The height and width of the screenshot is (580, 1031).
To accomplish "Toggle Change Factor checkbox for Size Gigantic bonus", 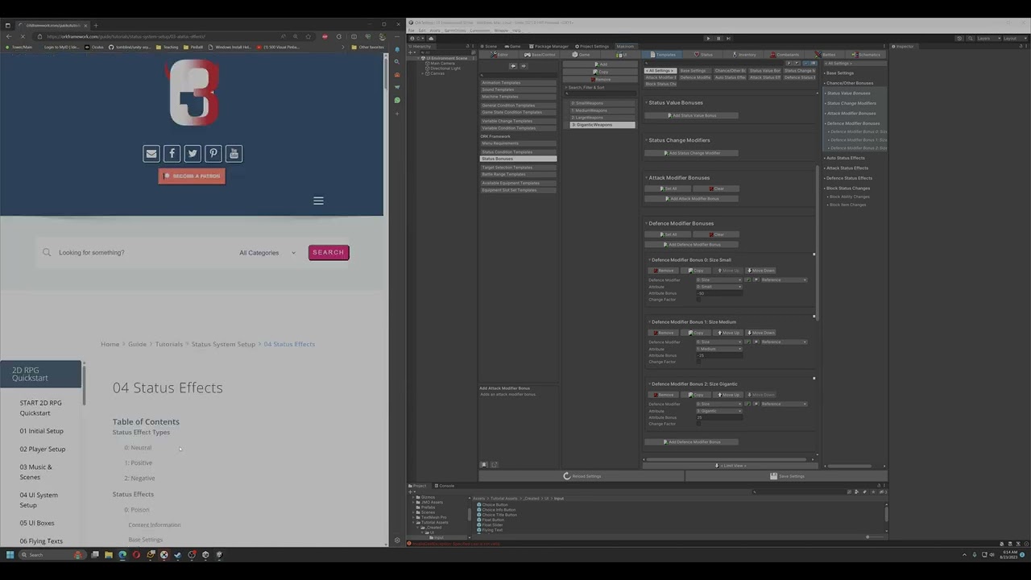I will (699, 424).
